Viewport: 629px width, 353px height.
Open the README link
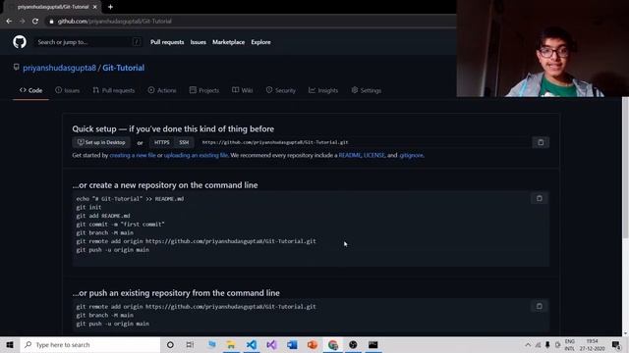(x=350, y=155)
